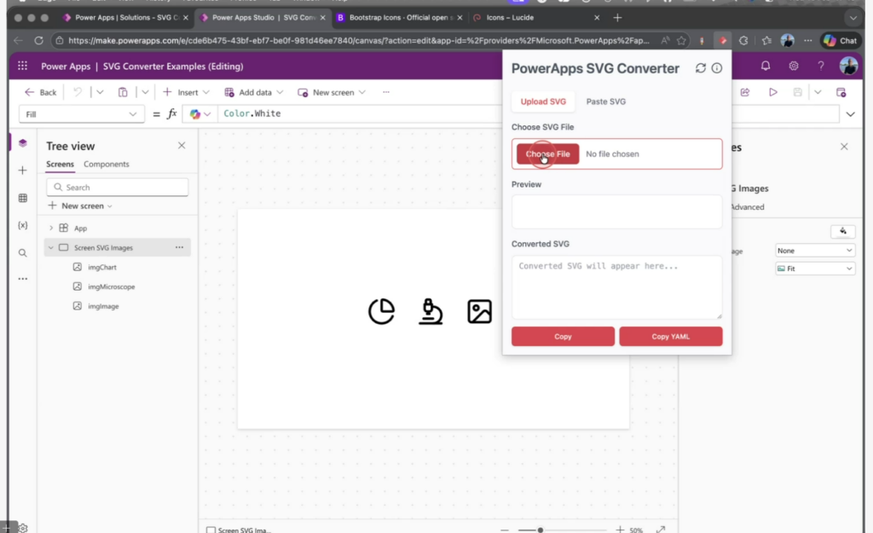Viewport: 873px width, 533px height.
Task: Click the Save icon in command bar
Action: coord(797,92)
